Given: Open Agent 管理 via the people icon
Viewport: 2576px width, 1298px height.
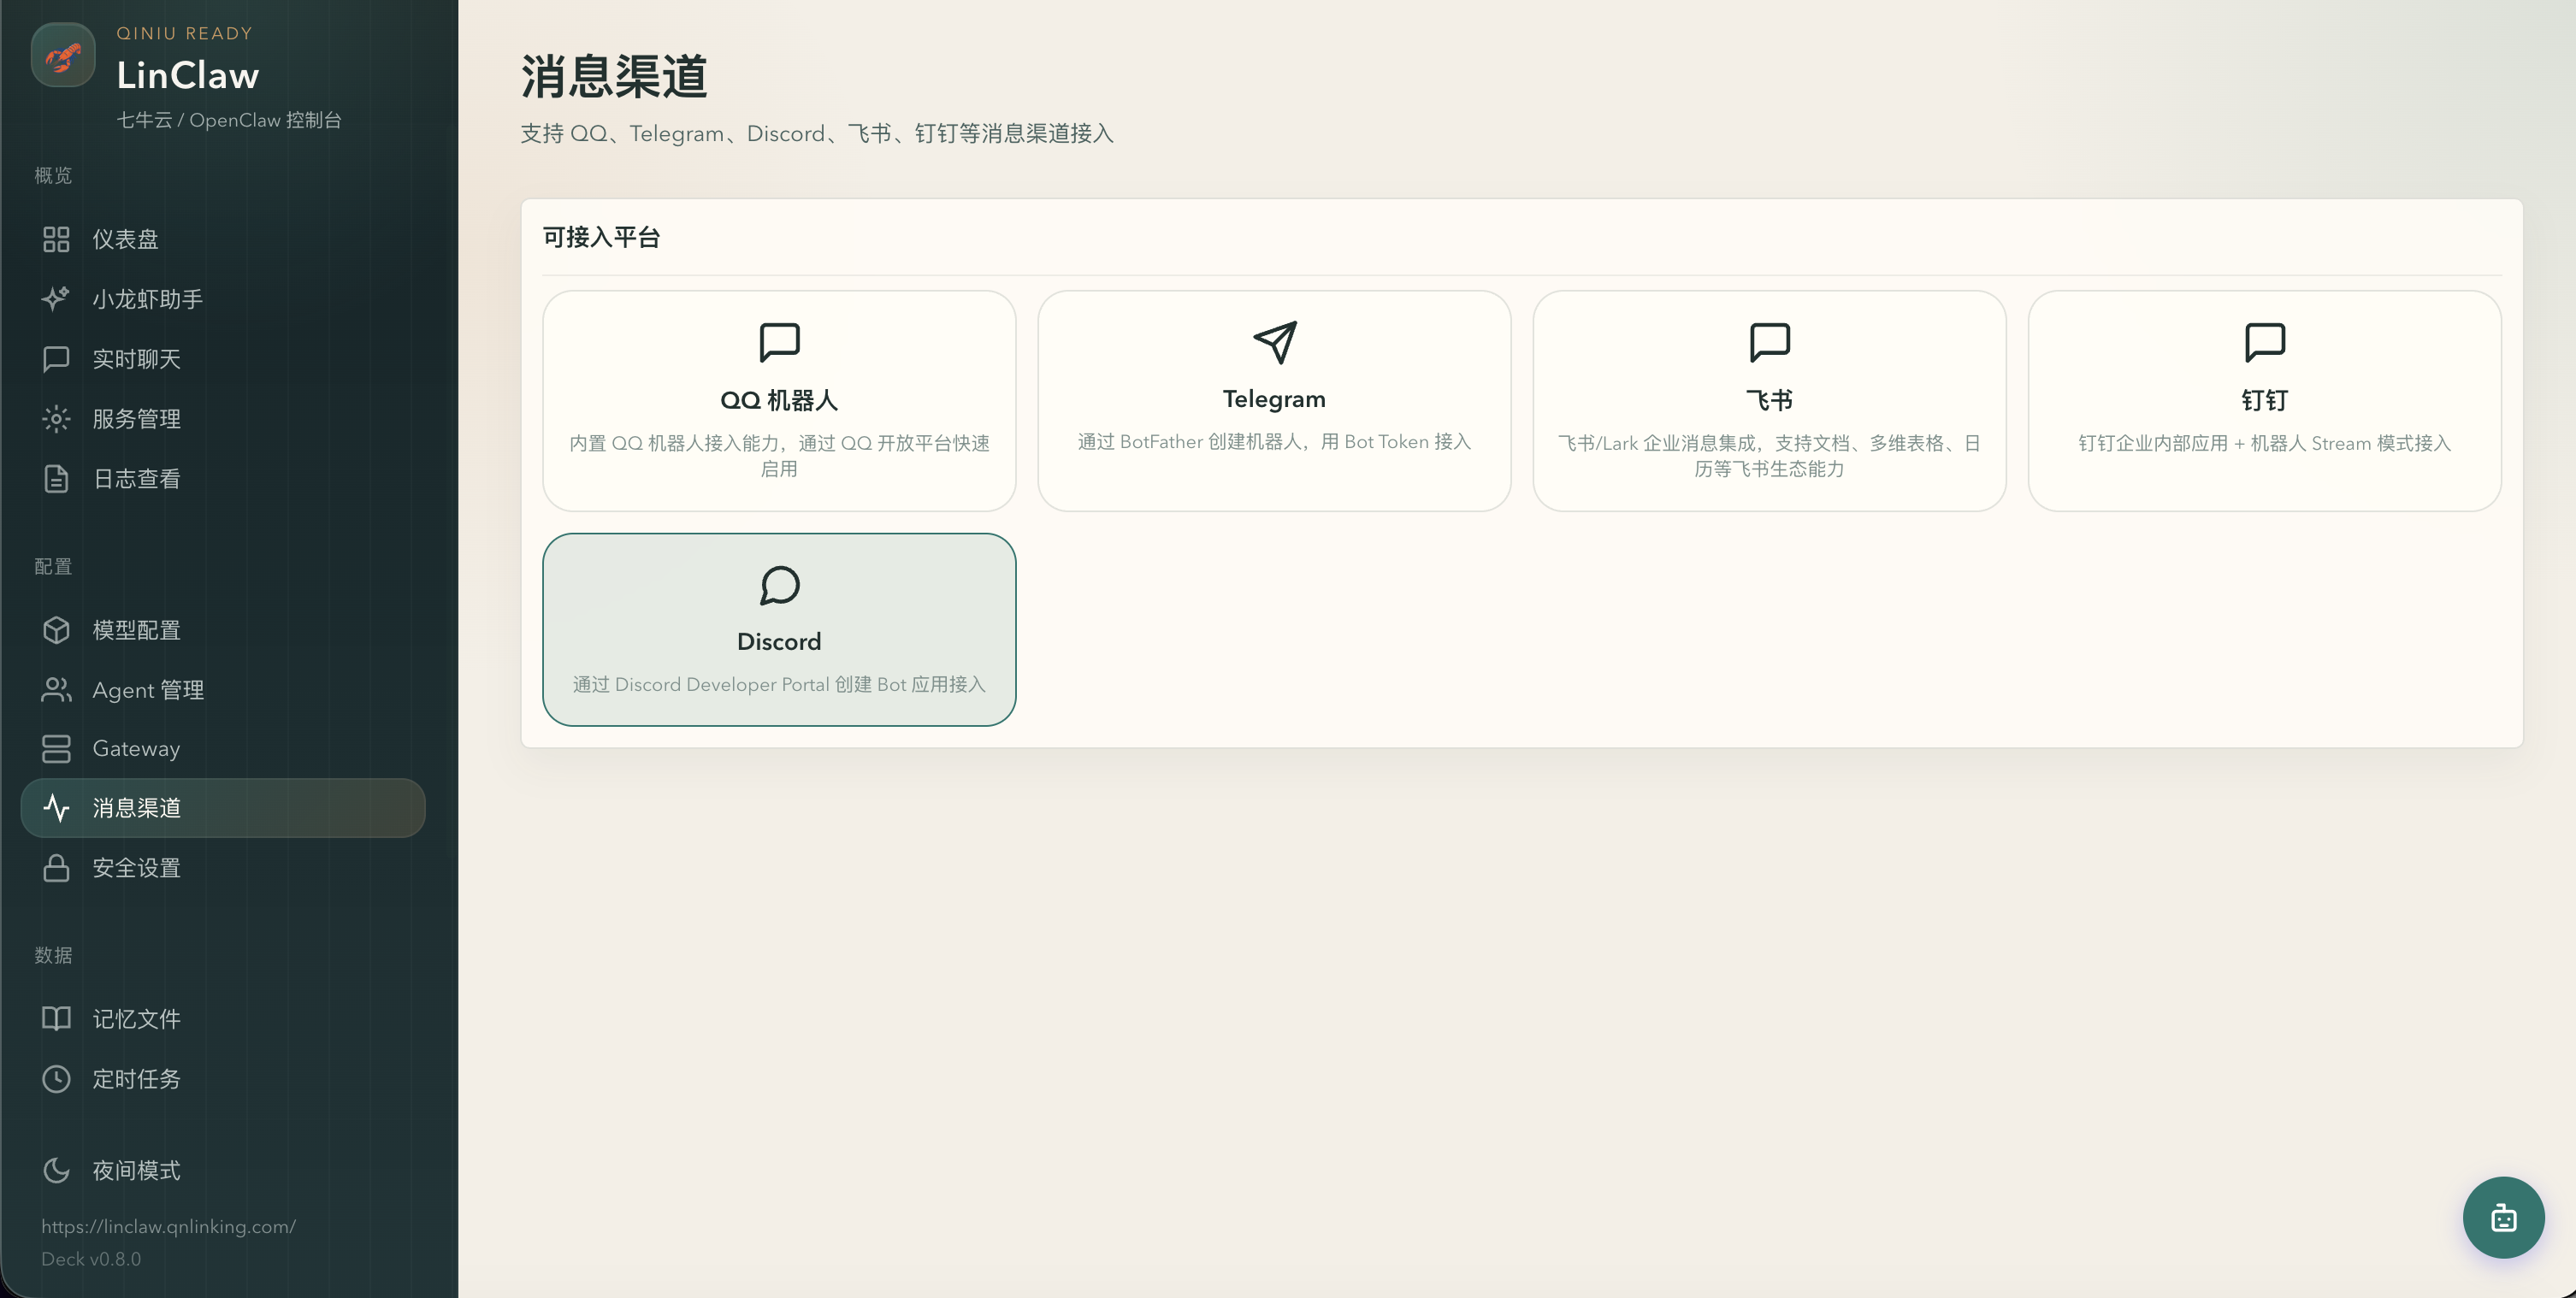Looking at the screenshot, I should [56, 689].
